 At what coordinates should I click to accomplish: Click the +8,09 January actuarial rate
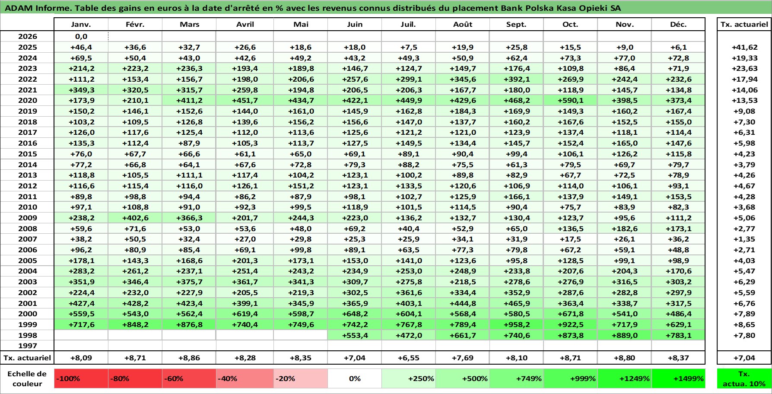pyautogui.click(x=81, y=358)
